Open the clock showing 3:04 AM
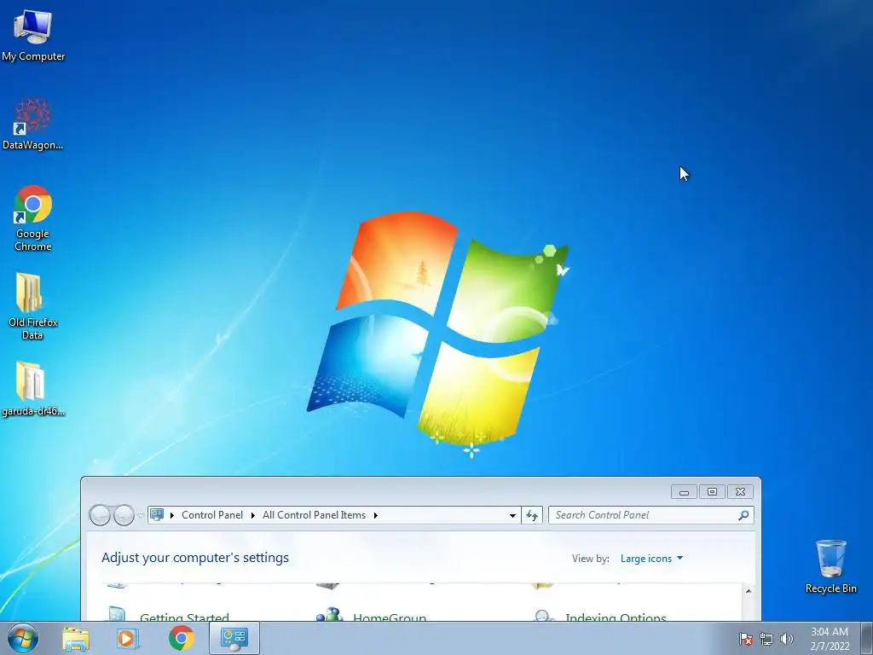The height and width of the screenshot is (655, 873). pyautogui.click(x=830, y=639)
